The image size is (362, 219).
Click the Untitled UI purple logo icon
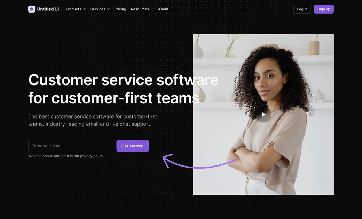[32, 9]
